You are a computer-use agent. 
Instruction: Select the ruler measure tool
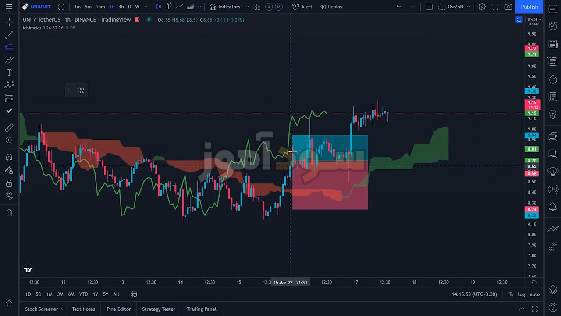[9, 128]
